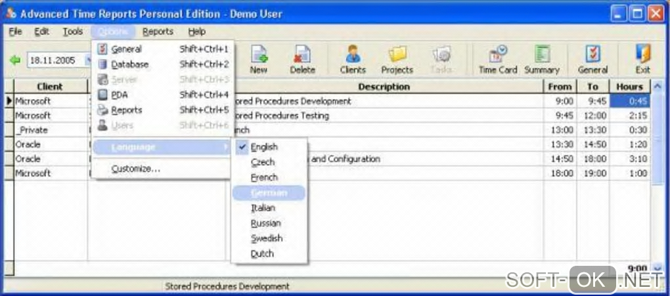
Task: Click the scroll up arrow of the table
Action: click(657, 87)
